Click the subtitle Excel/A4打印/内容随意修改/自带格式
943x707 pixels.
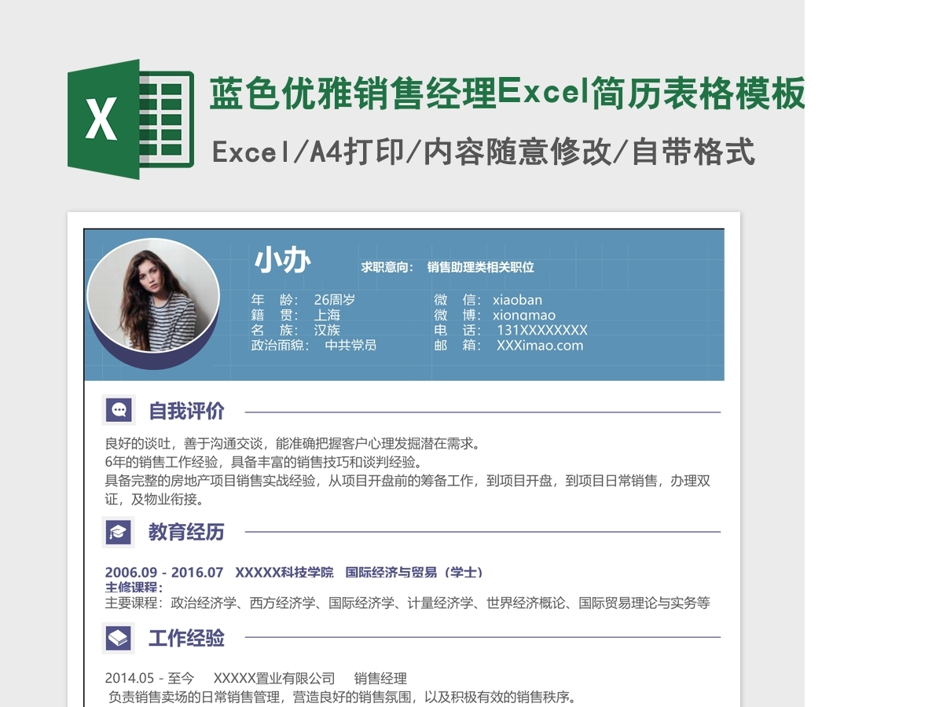(x=483, y=152)
